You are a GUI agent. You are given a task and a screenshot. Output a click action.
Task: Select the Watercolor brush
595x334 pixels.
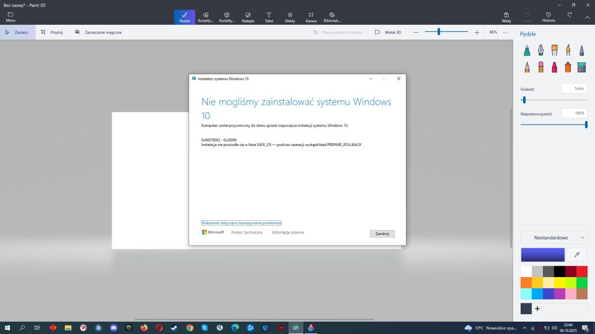click(x=568, y=50)
